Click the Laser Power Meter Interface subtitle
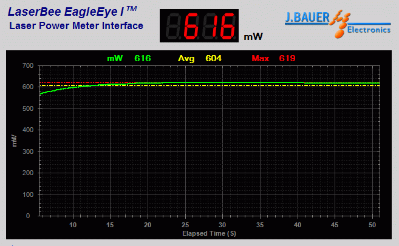 [x=76, y=25]
